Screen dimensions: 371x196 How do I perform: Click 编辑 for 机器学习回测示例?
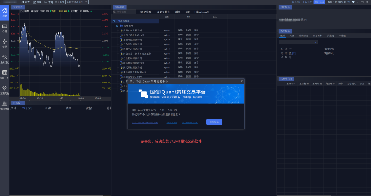(180, 49)
